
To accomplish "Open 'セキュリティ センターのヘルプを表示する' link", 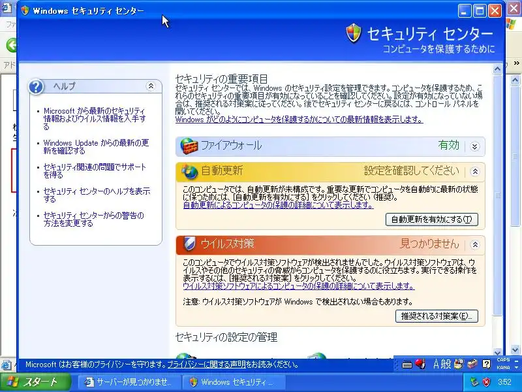I will coord(97,195).
